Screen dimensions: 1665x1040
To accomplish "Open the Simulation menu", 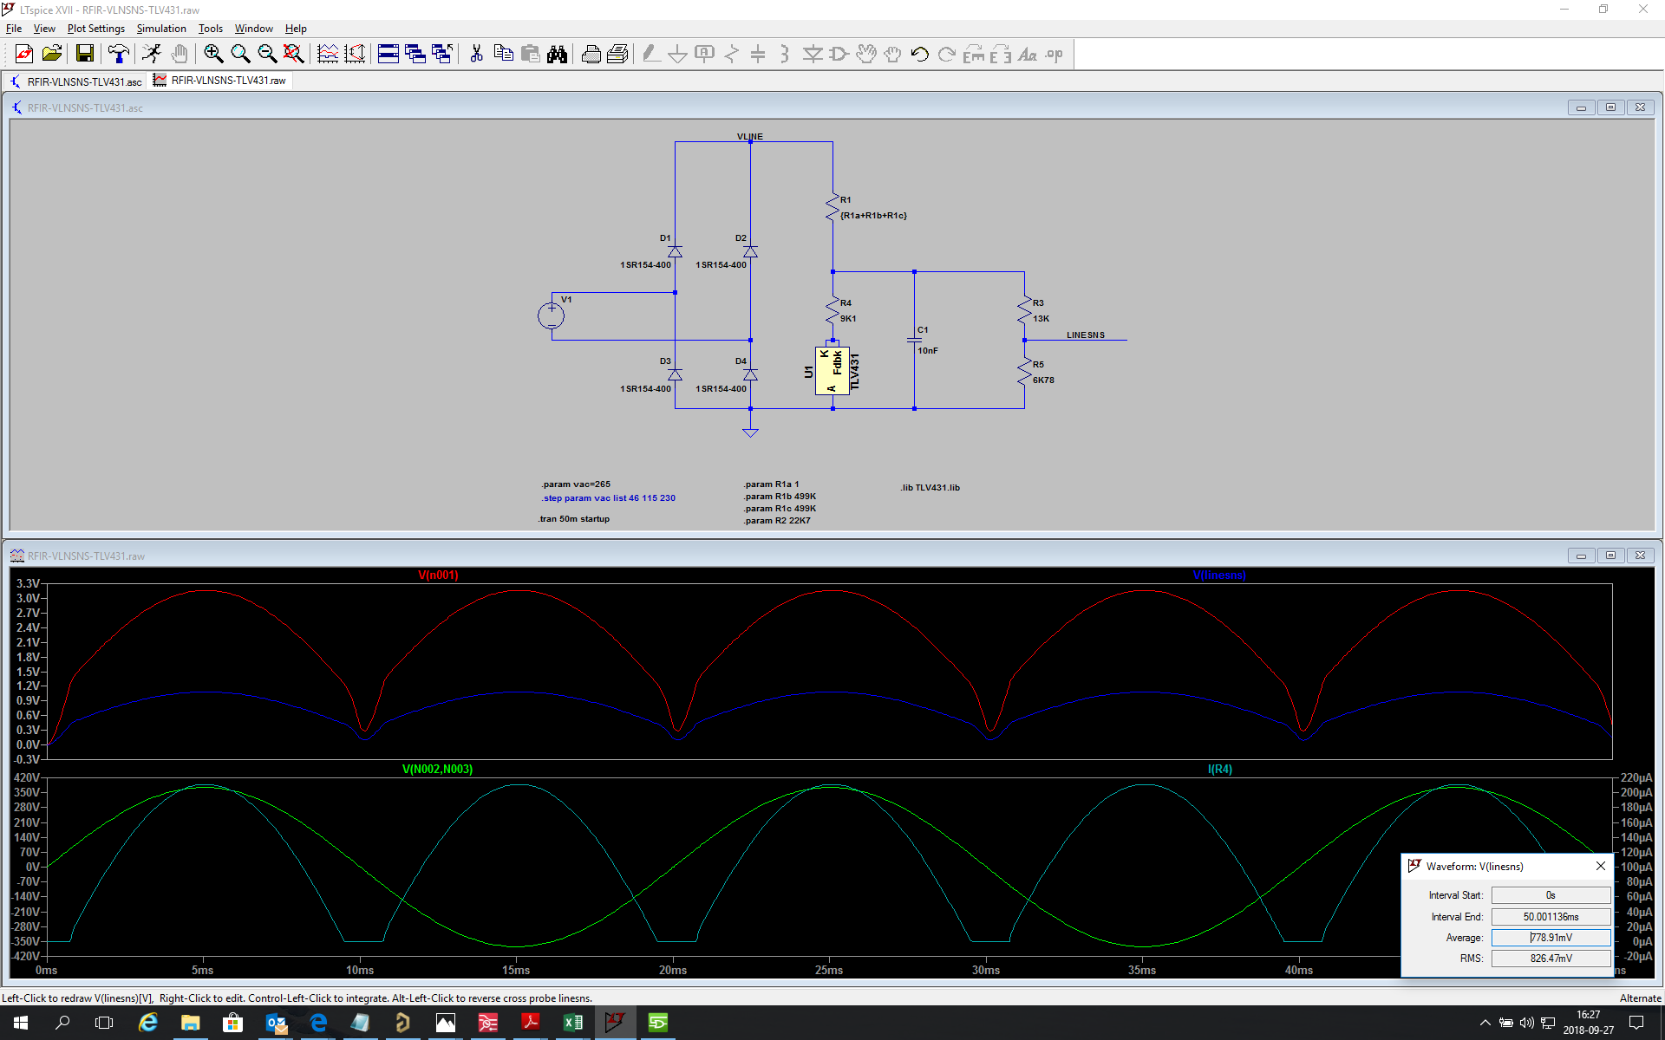I will point(161,29).
